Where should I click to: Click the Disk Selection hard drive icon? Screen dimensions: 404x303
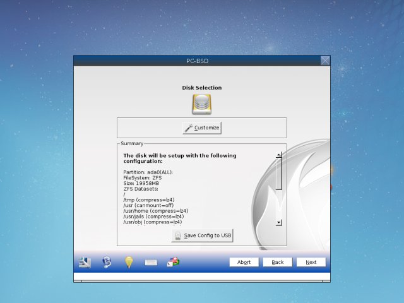(x=202, y=104)
